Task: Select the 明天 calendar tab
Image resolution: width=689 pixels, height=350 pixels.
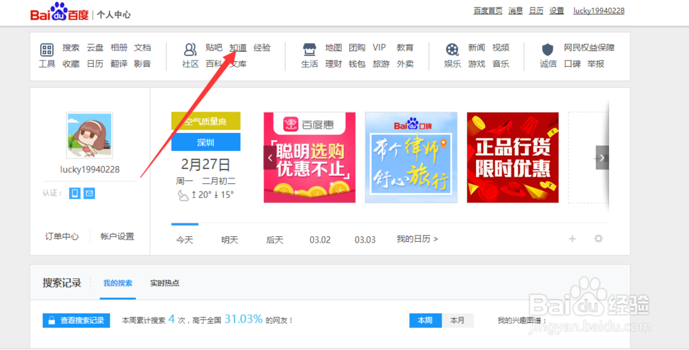Action: coord(229,240)
